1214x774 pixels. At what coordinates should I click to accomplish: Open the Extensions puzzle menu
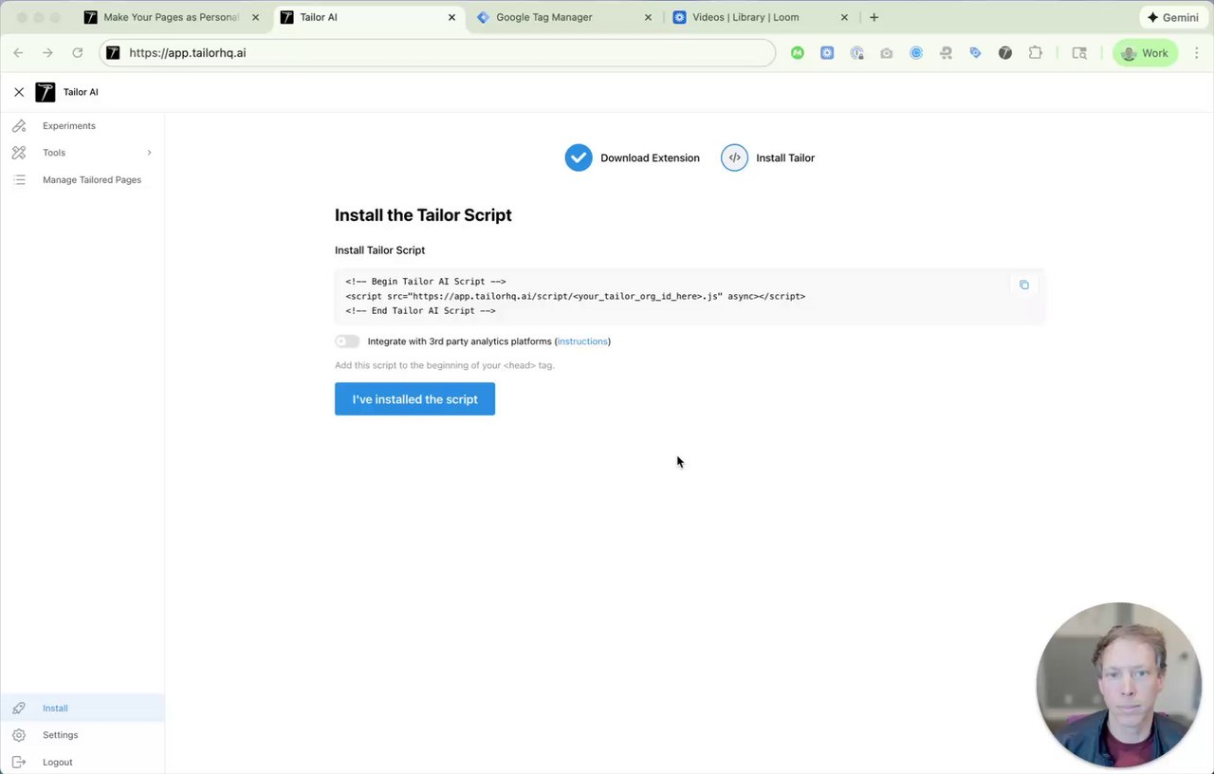click(1035, 53)
